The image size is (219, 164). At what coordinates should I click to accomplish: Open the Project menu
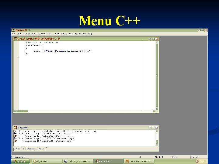click(x=42, y=34)
